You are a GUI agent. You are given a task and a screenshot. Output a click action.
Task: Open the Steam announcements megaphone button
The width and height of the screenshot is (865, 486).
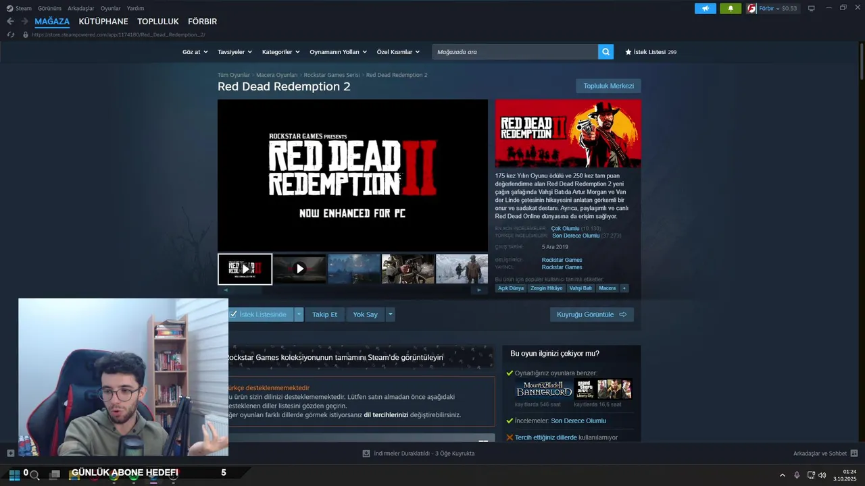tap(705, 8)
